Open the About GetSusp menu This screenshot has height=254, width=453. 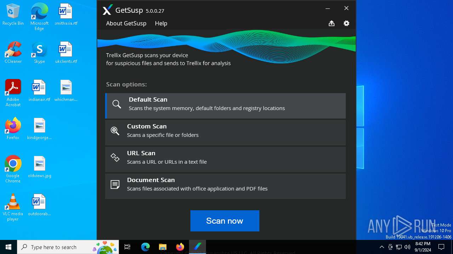click(x=126, y=23)
